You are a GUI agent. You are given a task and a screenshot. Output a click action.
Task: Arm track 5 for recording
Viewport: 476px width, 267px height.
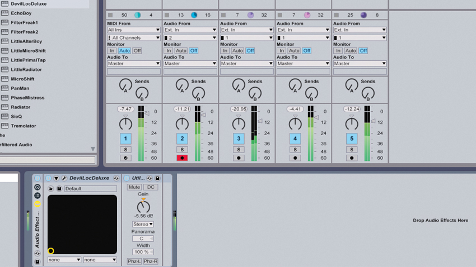point(352,158)
